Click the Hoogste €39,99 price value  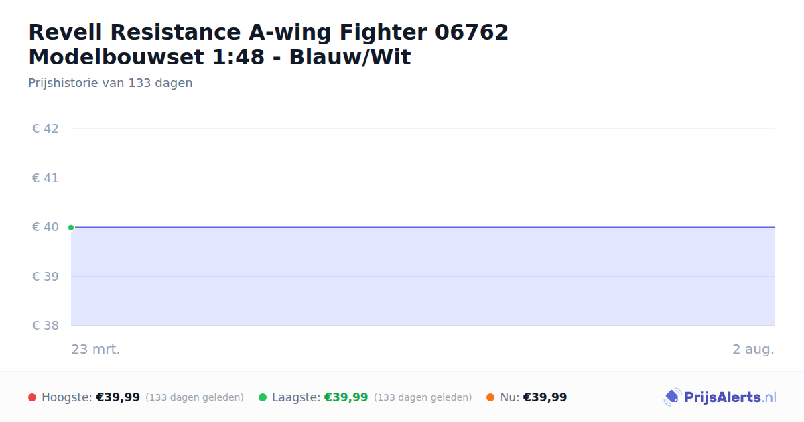118,397
